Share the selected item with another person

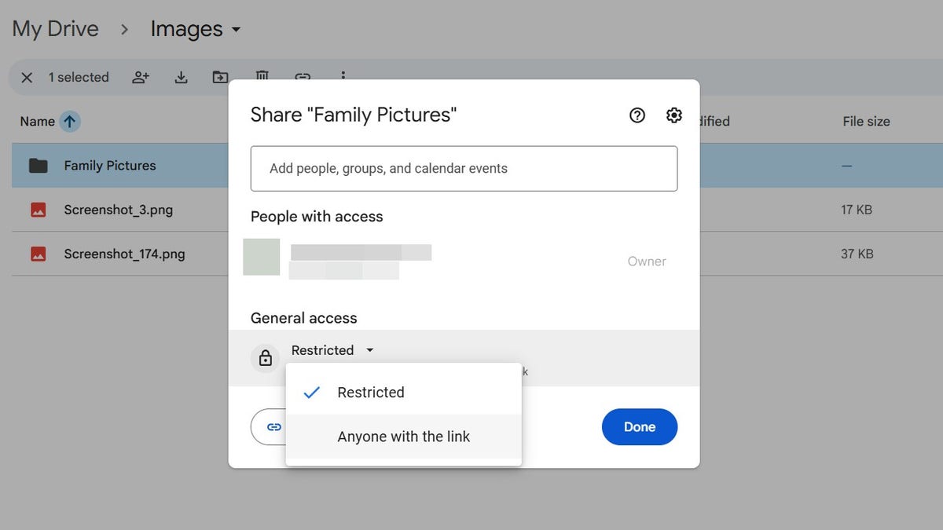click(141, 77)
